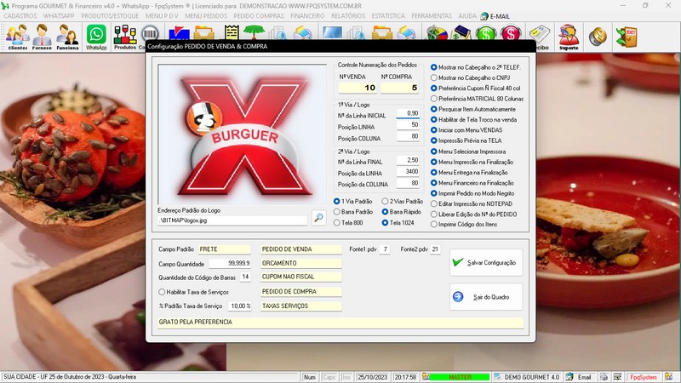Open the FINANCEIRO menu

[x=307, y=15]
